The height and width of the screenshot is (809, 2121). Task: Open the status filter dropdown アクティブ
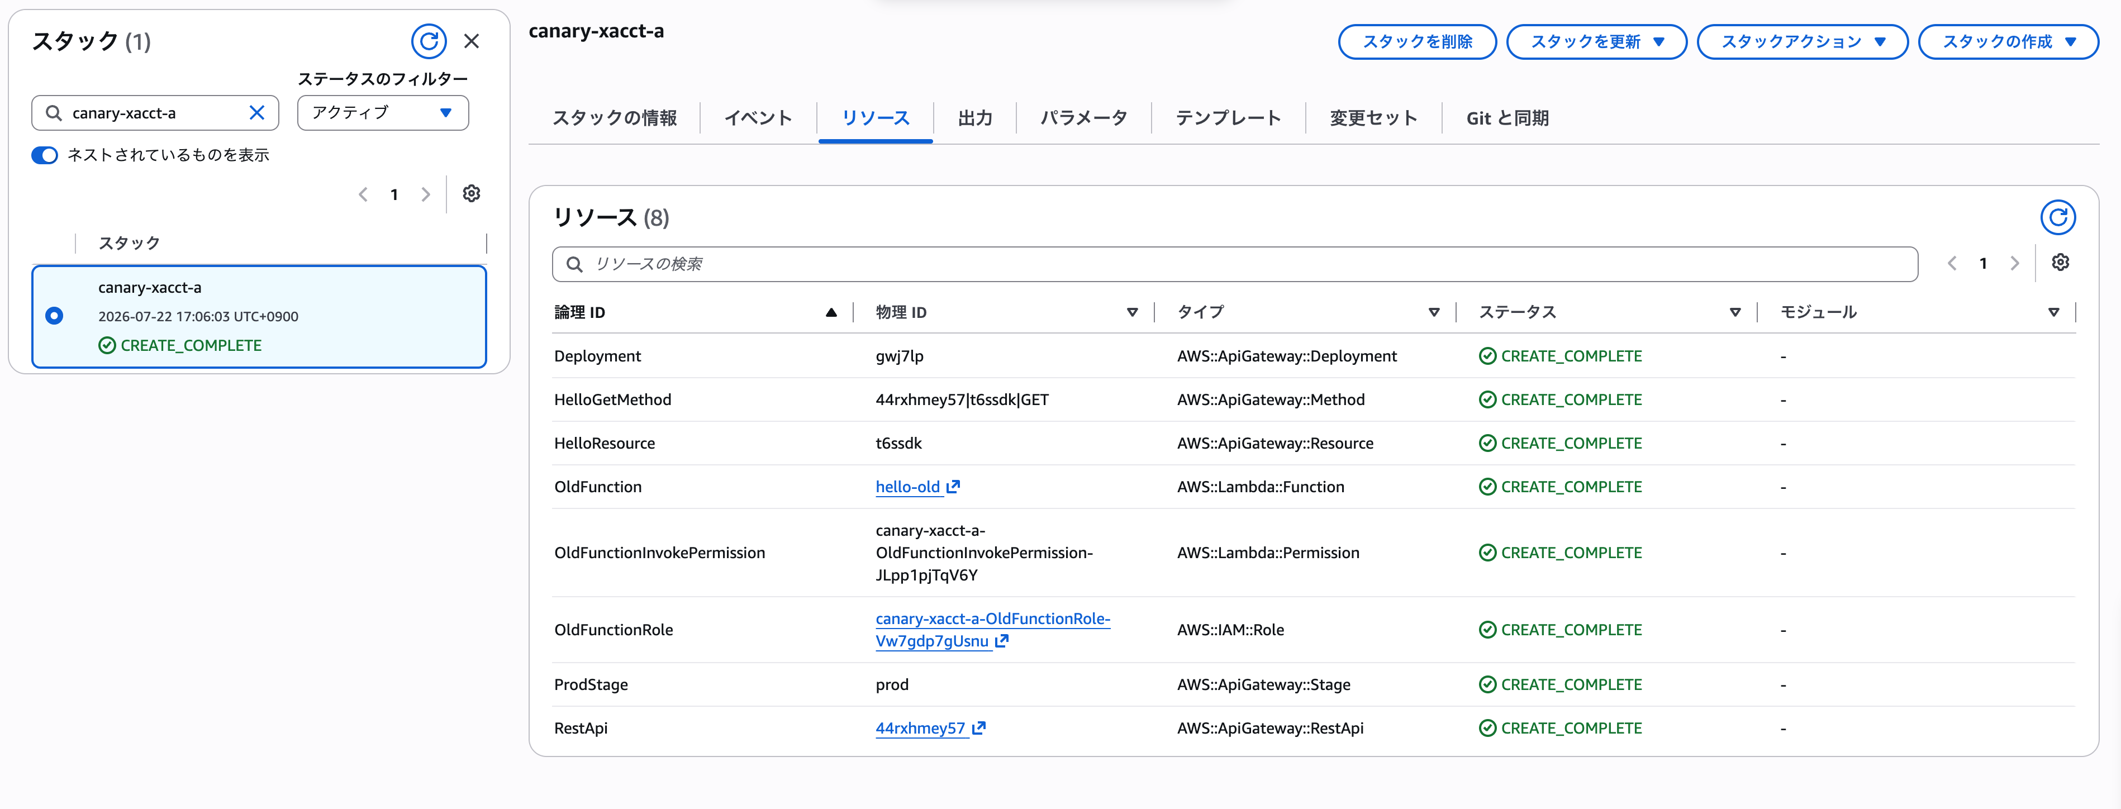click(x=383, y=113)
